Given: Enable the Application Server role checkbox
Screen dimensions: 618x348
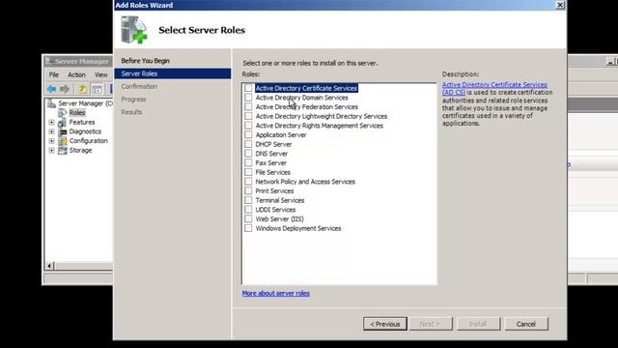Looking at the screenshot, I should tap(248, 134).
